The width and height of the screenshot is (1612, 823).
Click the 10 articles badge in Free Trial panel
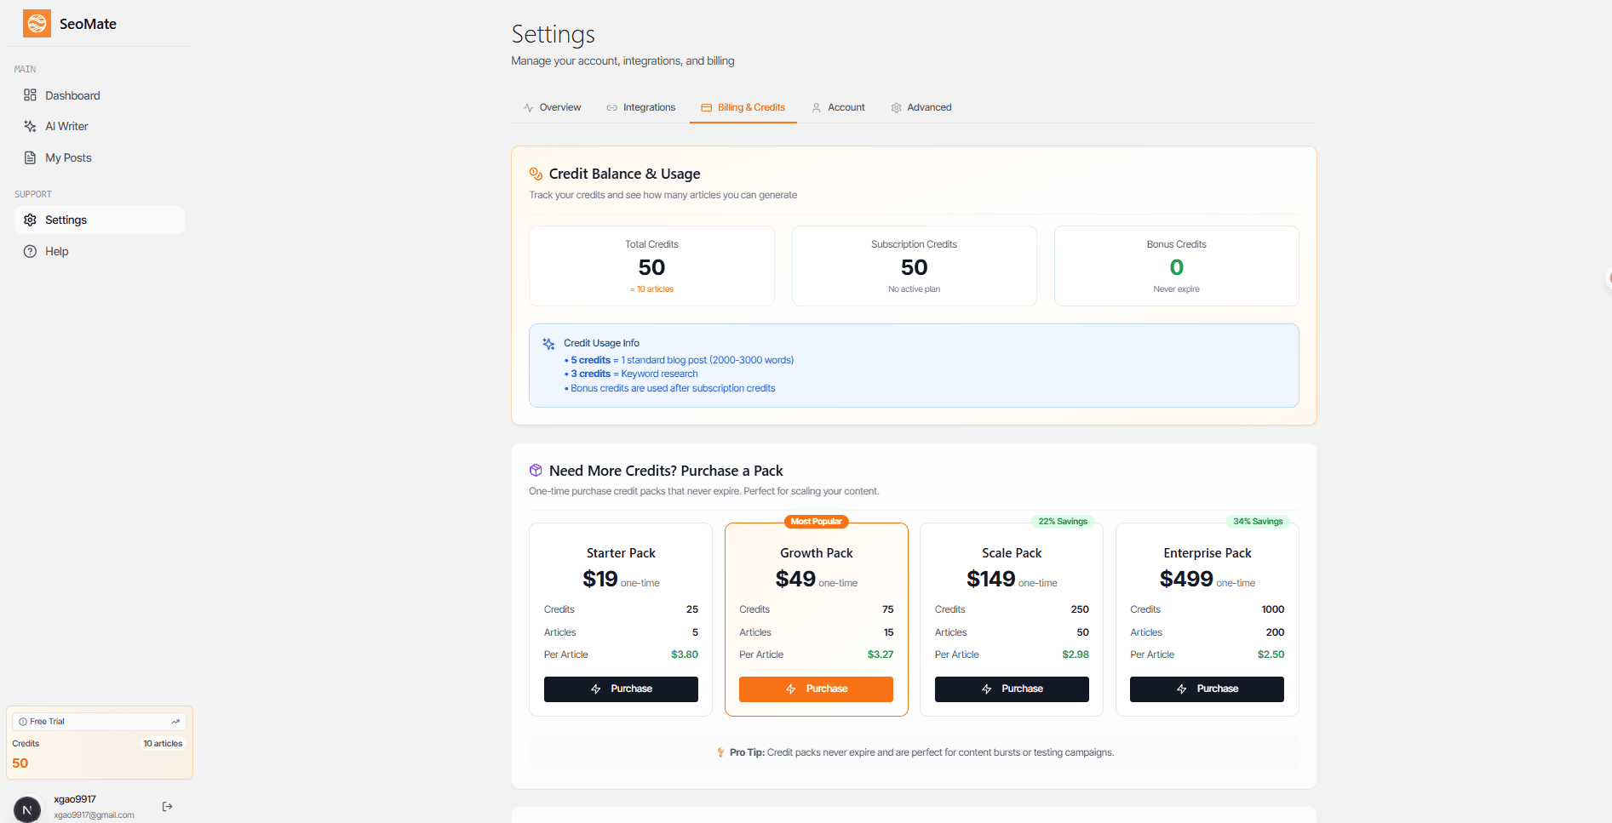pos(162,743)
